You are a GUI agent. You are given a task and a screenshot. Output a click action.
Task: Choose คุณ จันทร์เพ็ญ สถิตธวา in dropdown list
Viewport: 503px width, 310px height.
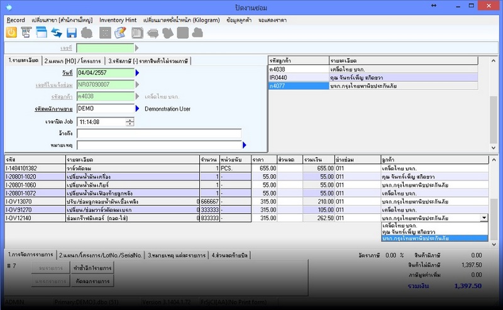tap(409, 231)
